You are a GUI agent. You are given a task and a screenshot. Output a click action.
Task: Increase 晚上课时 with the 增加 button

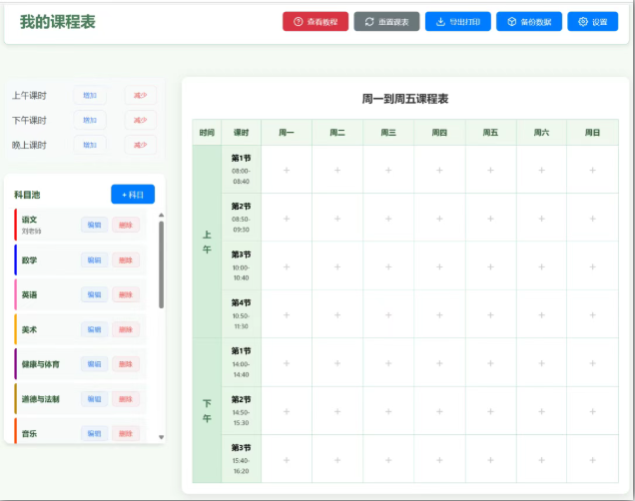click(x=89, y=145)
